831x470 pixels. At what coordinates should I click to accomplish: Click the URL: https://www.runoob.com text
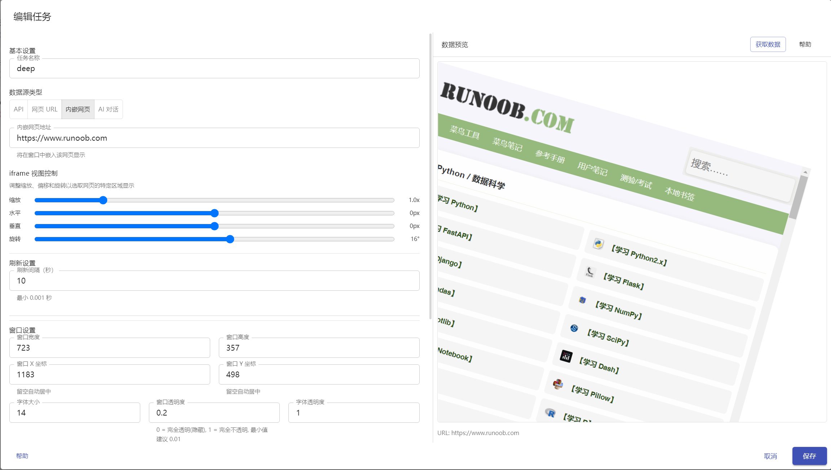coord(478,433)
